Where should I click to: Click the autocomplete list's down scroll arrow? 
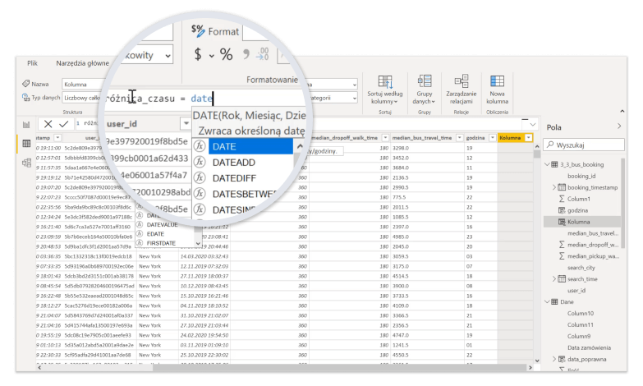point(198,243)
